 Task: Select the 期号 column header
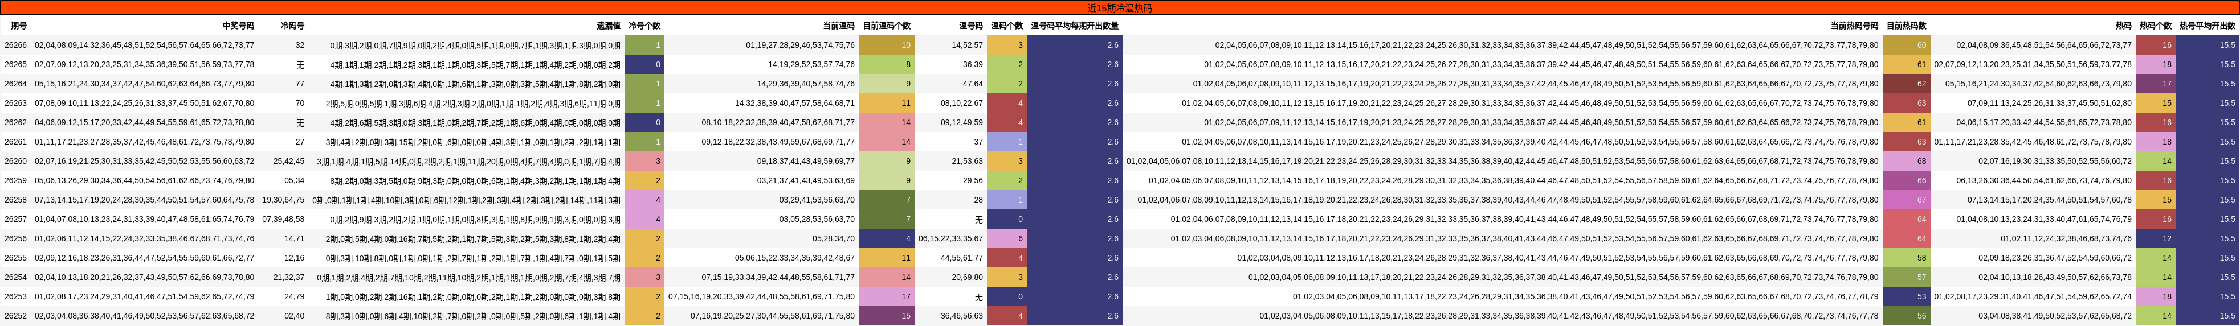coord(18,26)
